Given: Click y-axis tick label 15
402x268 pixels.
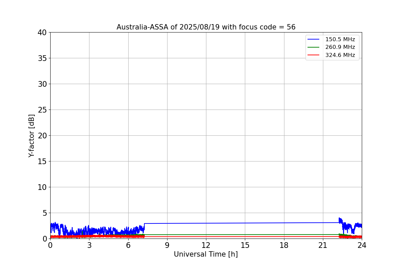Looking at the screenshot, I should (42, 161).
